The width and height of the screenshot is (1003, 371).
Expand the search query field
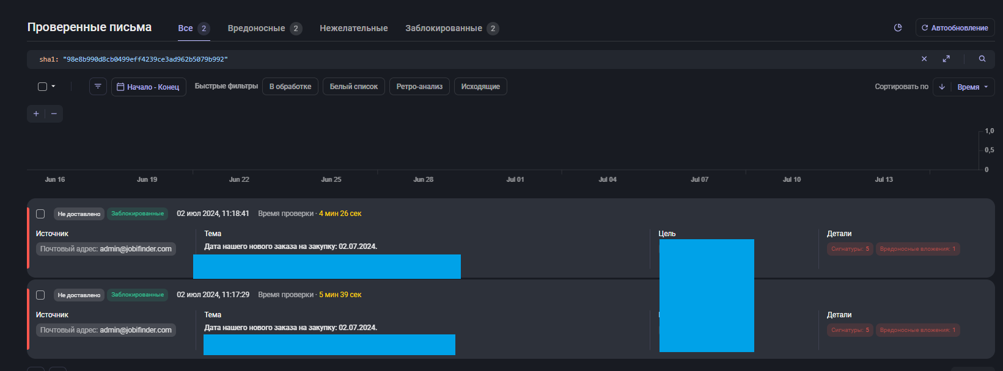[x=946, y=59]
